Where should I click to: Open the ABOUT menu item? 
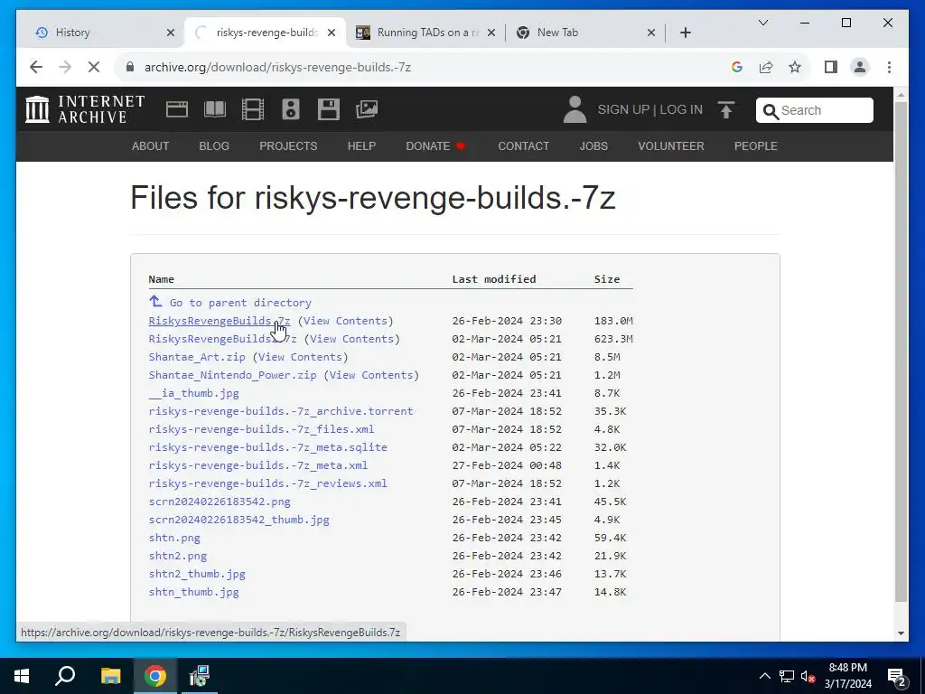pyautogui.click(x=151, y=146)
